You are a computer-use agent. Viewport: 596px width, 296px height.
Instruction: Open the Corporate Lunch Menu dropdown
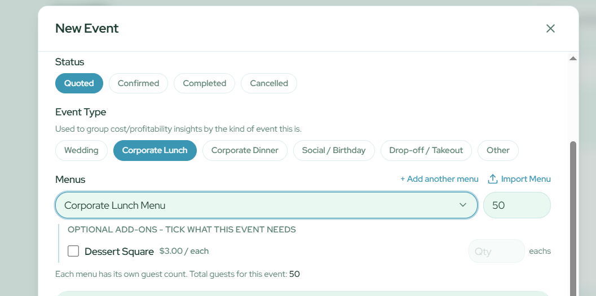(266, 205)
